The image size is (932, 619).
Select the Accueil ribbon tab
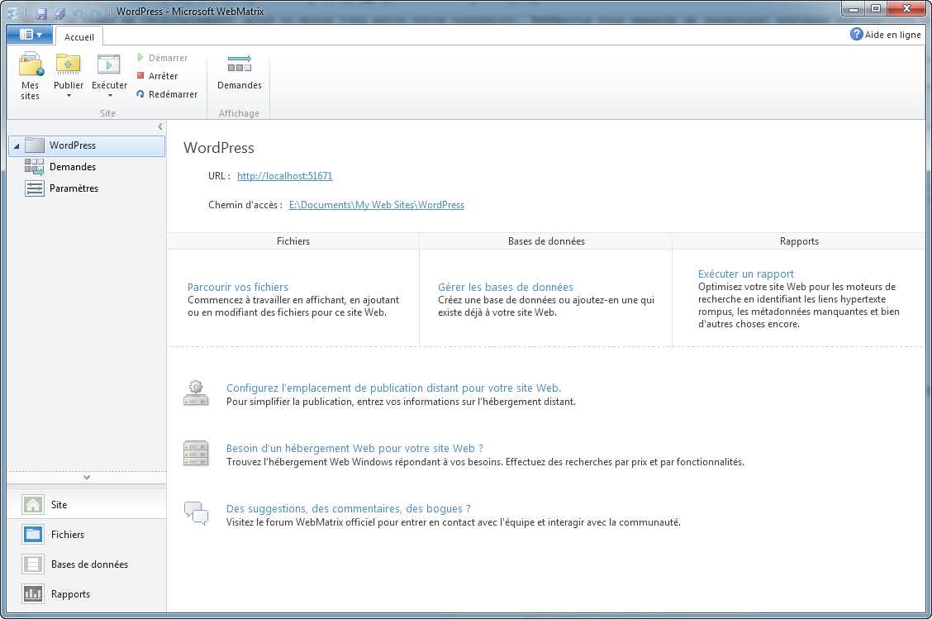(x=79, y=36)
